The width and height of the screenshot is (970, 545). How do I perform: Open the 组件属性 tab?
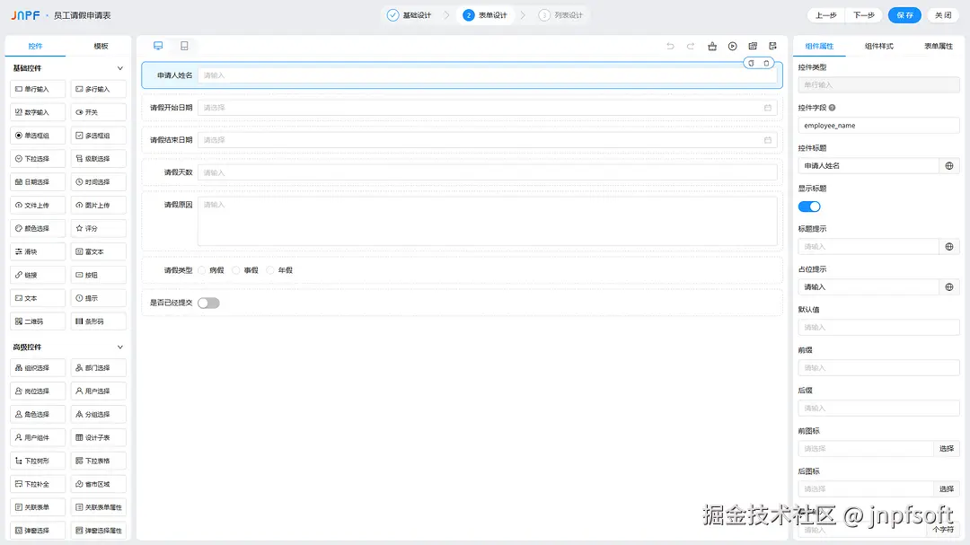(819, 47)
